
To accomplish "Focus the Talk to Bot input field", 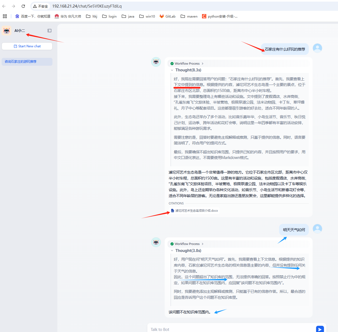I will pyautogui.click(x=231, y=329).
